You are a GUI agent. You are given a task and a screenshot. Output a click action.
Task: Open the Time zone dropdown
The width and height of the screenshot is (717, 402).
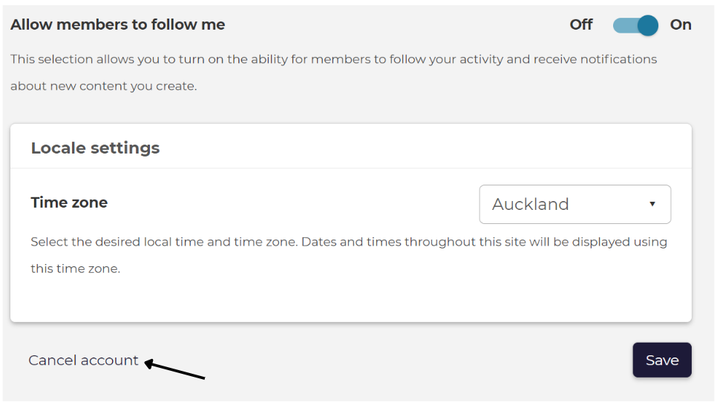point(574,204)
